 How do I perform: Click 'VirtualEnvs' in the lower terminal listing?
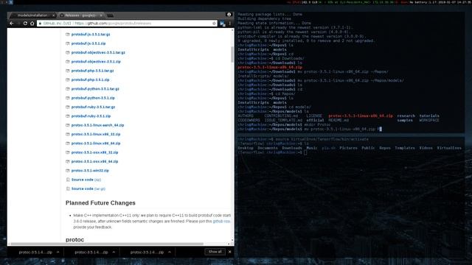click(449, 148)
